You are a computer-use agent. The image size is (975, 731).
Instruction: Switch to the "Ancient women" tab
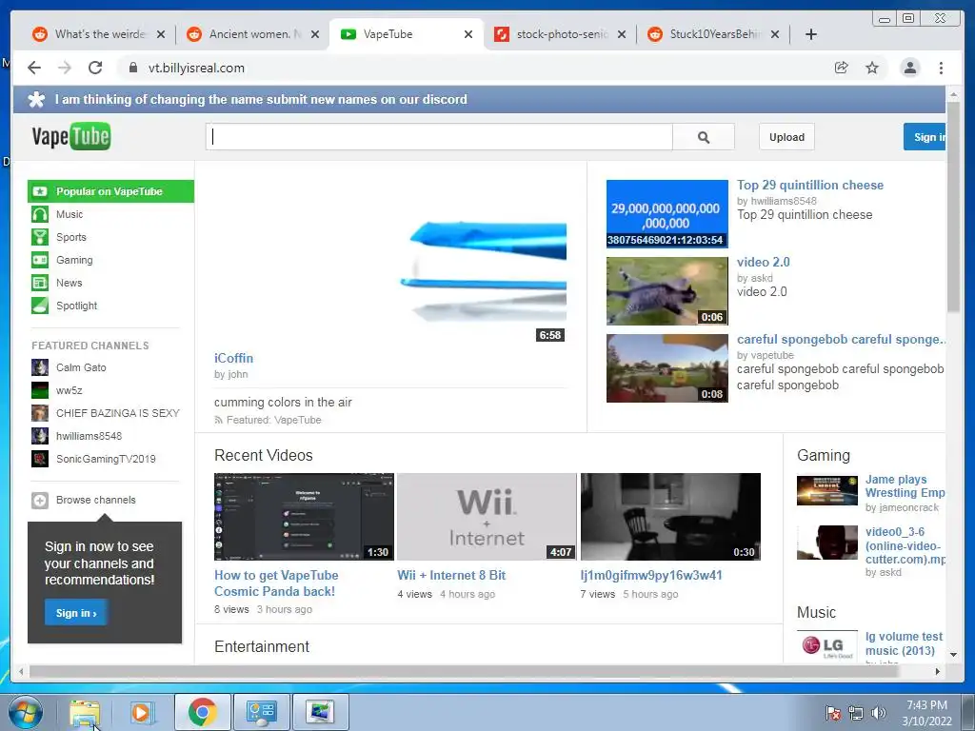[254, 34]
